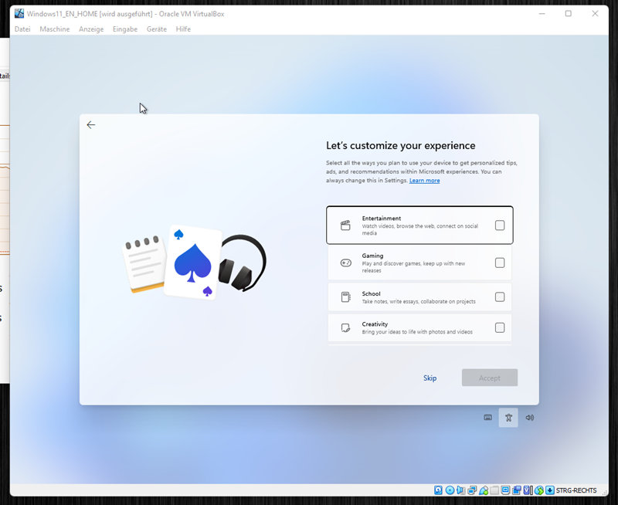This screenshot has width=618, height=505.
Task: Click the "Entertainment" card title
Action: coord(382,219)
